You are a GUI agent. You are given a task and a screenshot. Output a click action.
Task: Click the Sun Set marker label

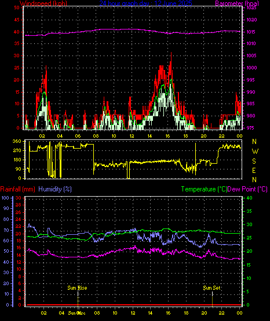211,288
